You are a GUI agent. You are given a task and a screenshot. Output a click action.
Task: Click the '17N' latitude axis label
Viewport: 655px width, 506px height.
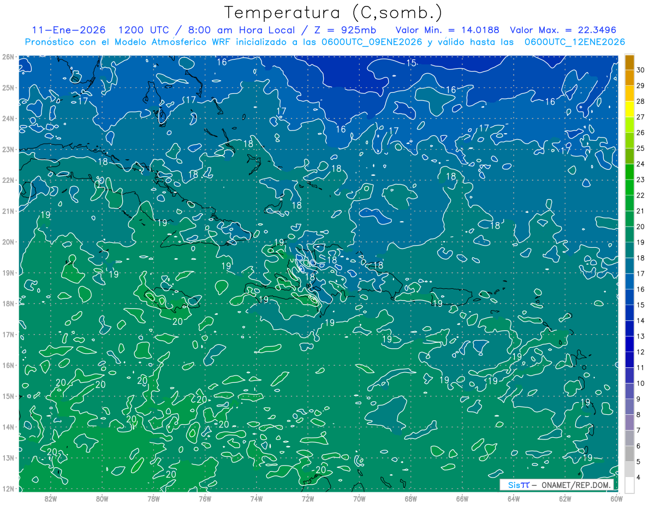[8, 334]
